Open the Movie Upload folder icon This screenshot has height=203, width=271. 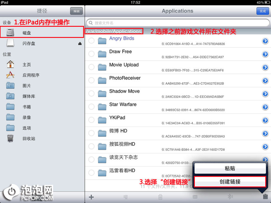(102, 67)
